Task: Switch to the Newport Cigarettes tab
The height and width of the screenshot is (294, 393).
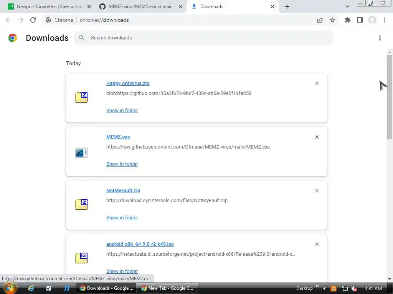Action: [x=50, y=7]
